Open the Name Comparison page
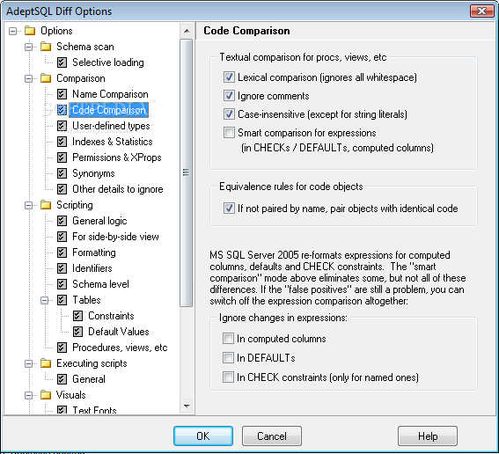This screenshot has width=499, height=454. 110,94
